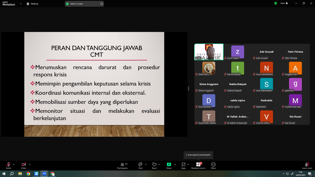The width and height of the screenshot is (315, 177).
Task: Open second Chrome profile icon on taskbar
Action: pyautogui.click(x=53, y=174)
